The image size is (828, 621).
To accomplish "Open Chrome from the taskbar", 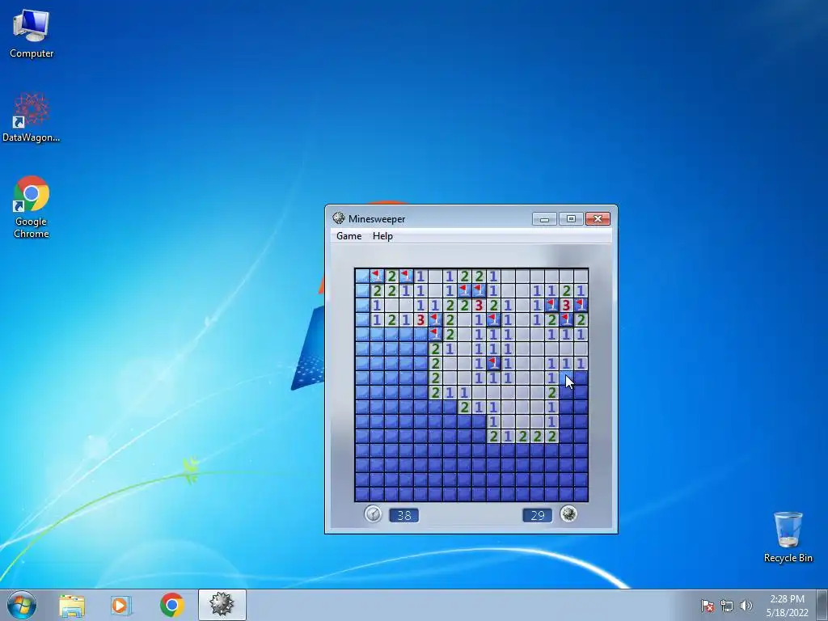I will point(171,605).
